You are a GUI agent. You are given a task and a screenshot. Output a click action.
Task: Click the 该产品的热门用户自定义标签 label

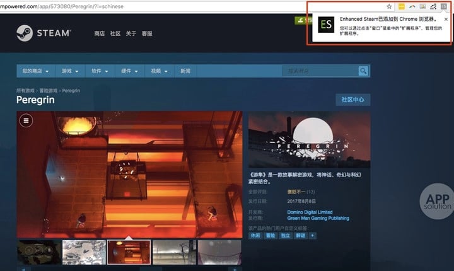(x=279, y=228)
